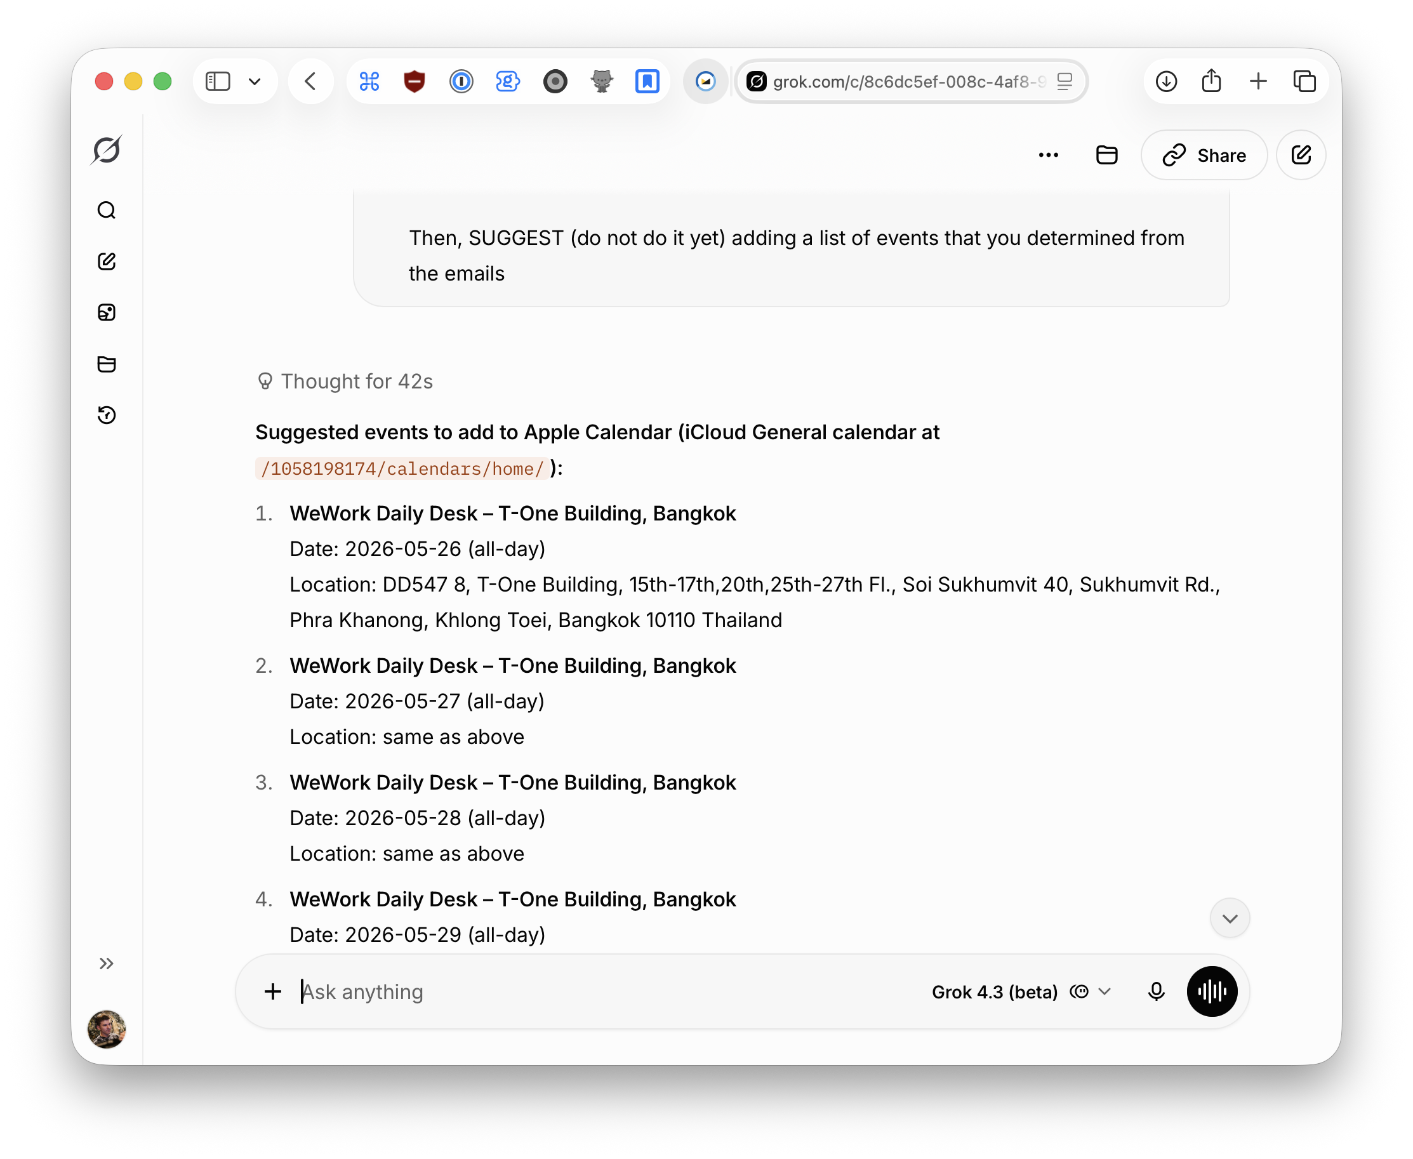This screenshot has height=1159, width=1413.
Task: Open the blue bookmark extension icon
Action: (x=647, y=81)
